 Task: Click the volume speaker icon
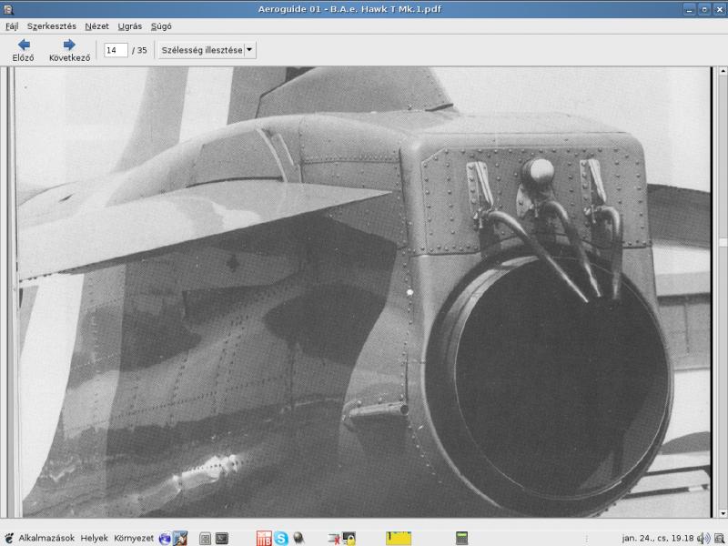[703, 538]
